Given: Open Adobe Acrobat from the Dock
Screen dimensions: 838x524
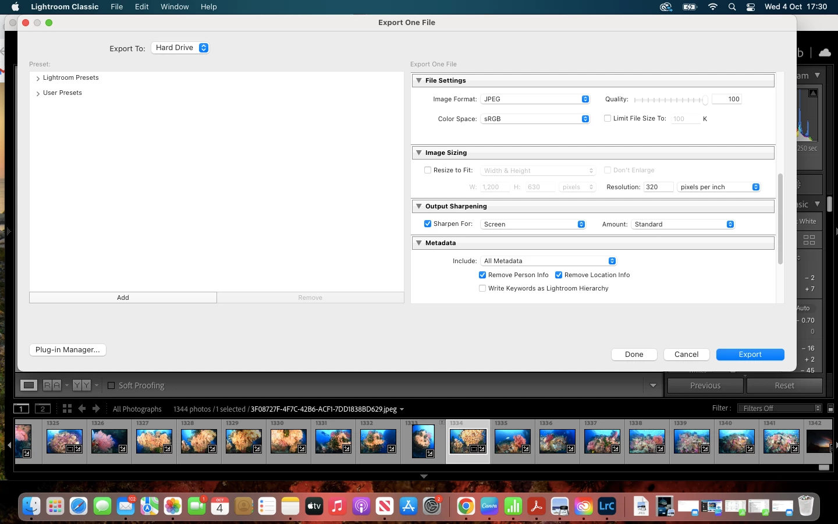Looking at the screenshot, I should (x=537, y=506).
